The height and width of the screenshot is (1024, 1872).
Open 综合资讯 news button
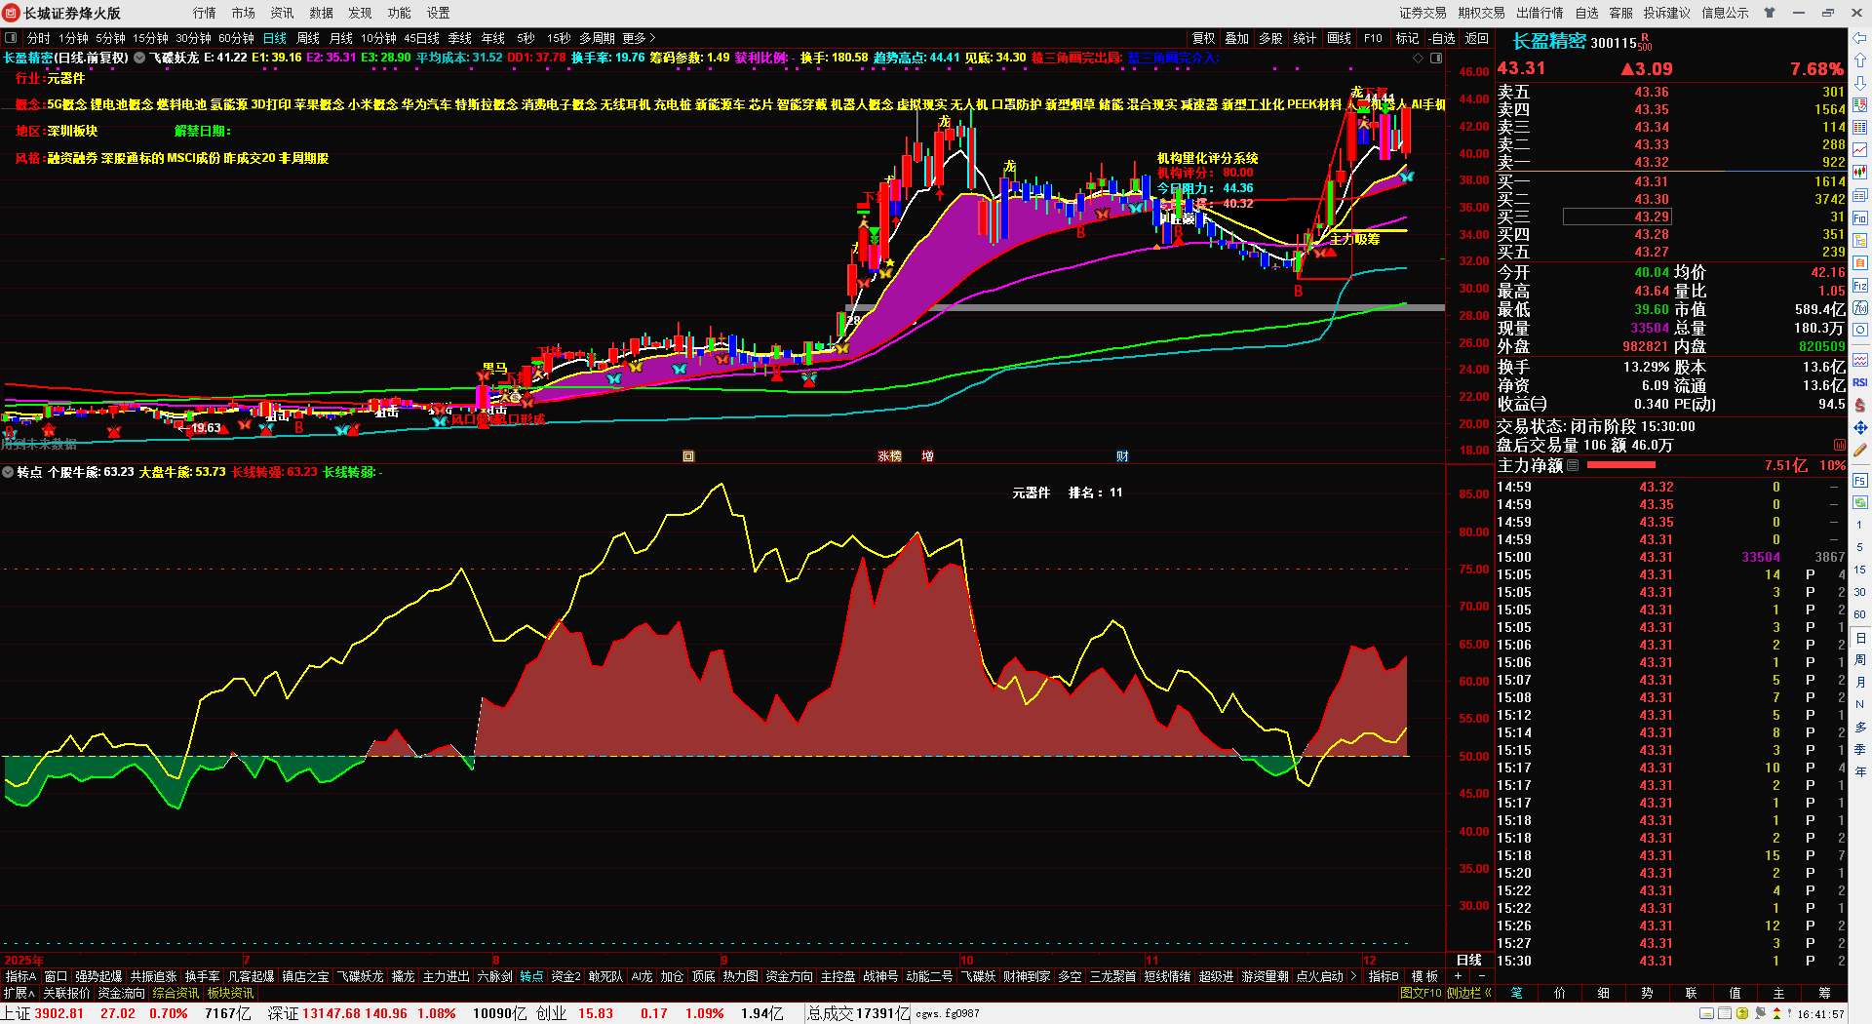point(175,993)
